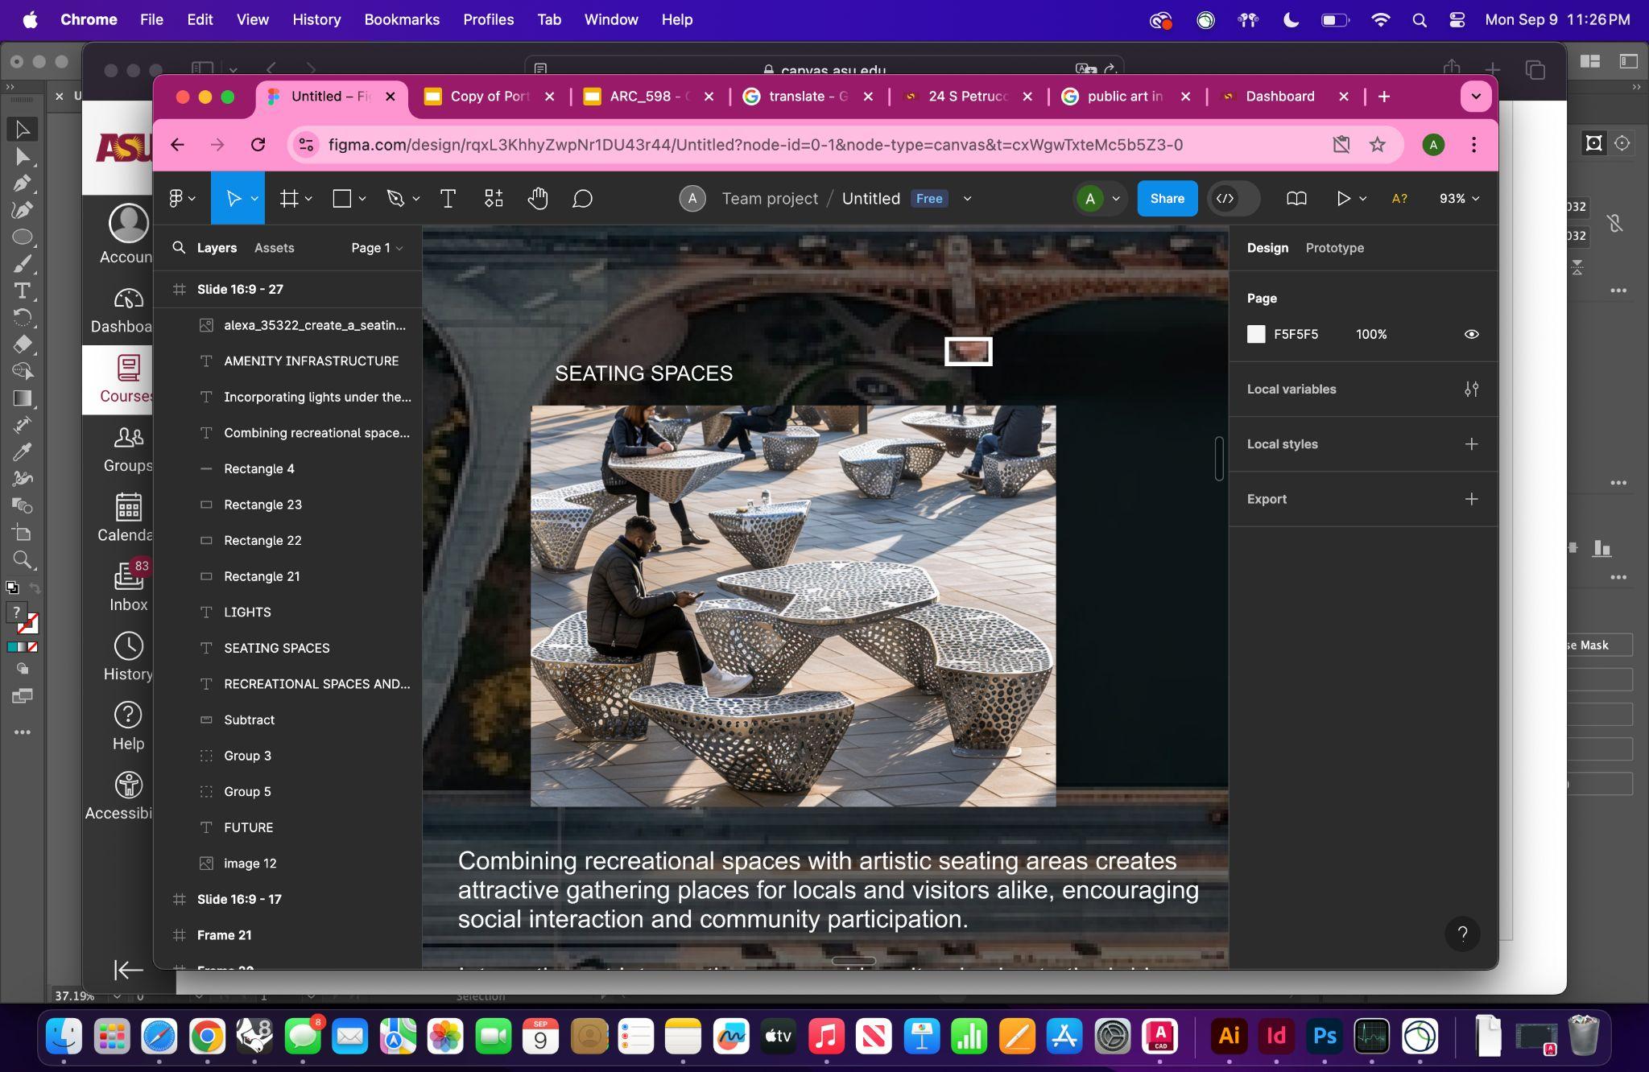This screenshot has width=1649, height=1072.
Task: Click the Resources components icon
Action: click(494, 199)
